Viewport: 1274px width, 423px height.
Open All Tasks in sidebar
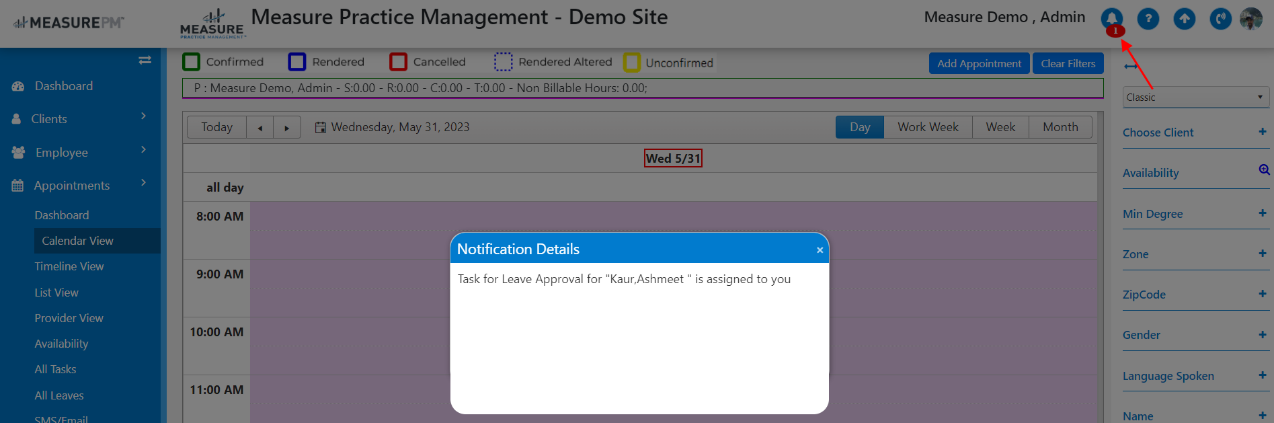point(55,369)
